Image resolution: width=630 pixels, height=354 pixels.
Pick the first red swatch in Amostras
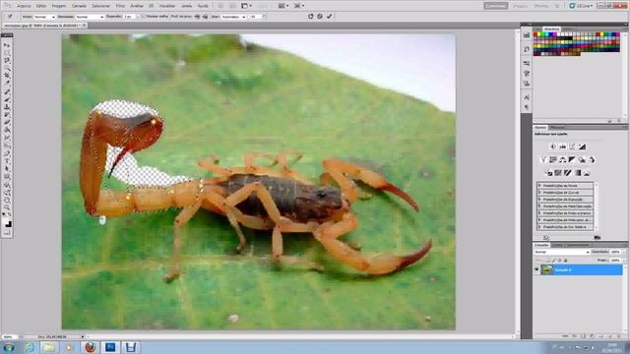535,34
